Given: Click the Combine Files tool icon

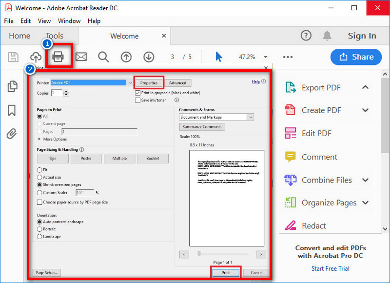Looking at the screenshot, I should click(290, 180).
